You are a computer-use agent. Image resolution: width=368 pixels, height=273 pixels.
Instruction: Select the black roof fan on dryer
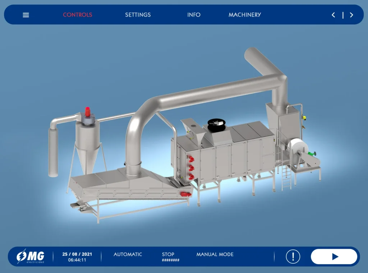point(217,125)
